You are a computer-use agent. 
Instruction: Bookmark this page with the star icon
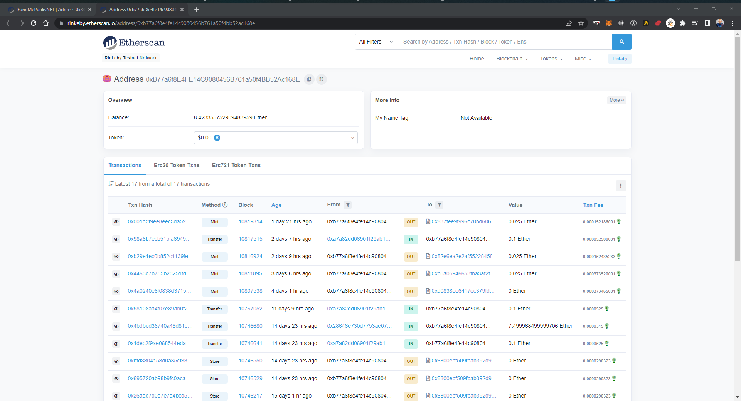581,23
